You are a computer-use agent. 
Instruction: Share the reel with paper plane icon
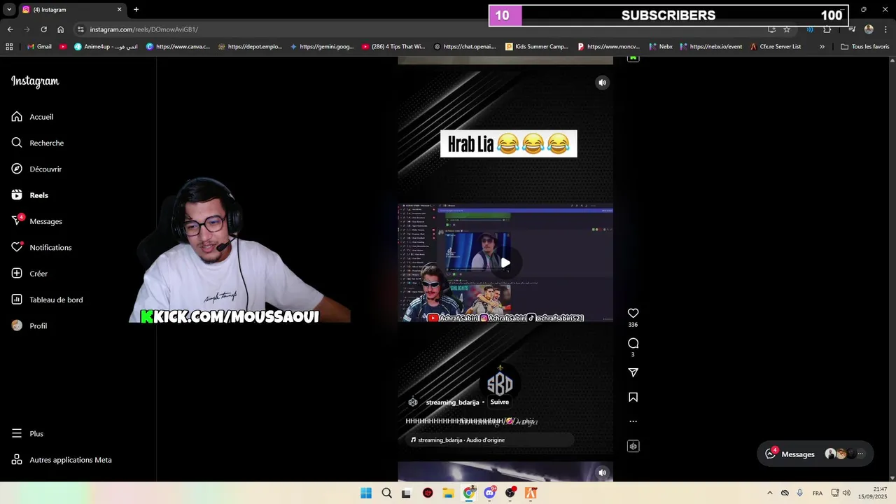point(633,372)
